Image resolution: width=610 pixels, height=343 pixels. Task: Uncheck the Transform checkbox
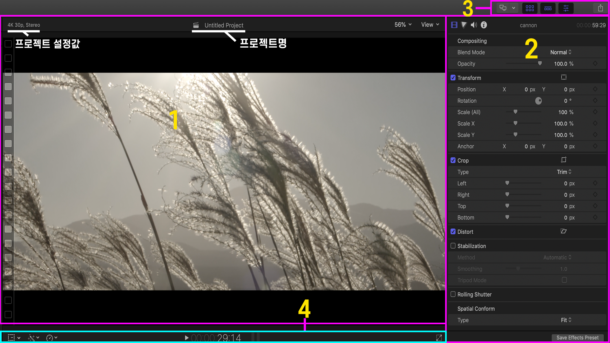[453, 78]
